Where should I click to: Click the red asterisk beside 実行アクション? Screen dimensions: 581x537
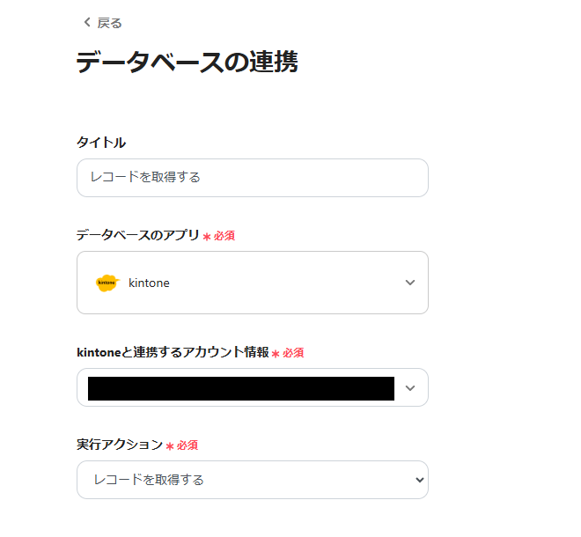[170, 446]
